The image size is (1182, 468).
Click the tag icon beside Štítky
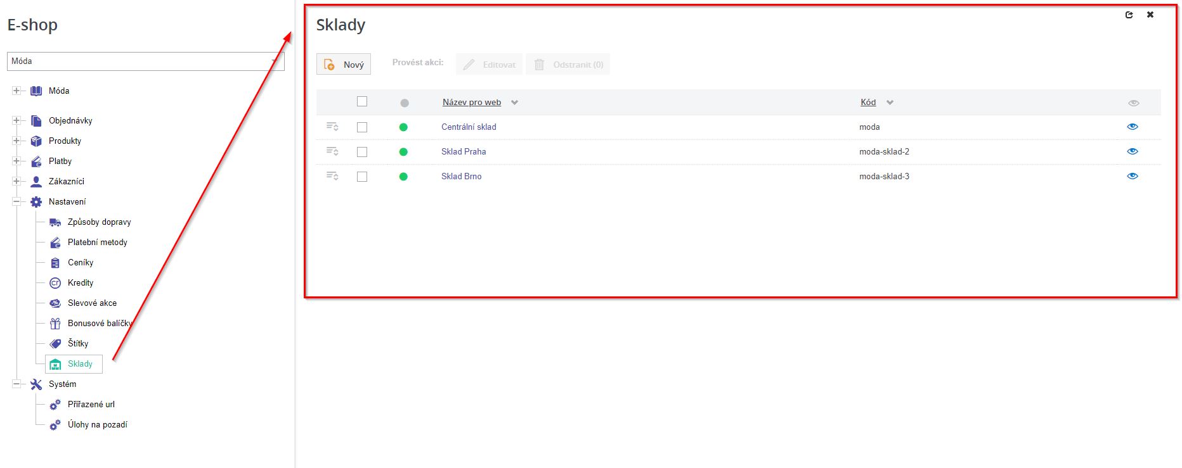[55, 344]
